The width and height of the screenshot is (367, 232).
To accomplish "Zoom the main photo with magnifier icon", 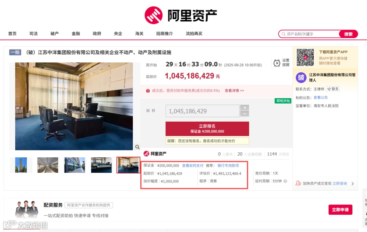I will click(137, 147).
